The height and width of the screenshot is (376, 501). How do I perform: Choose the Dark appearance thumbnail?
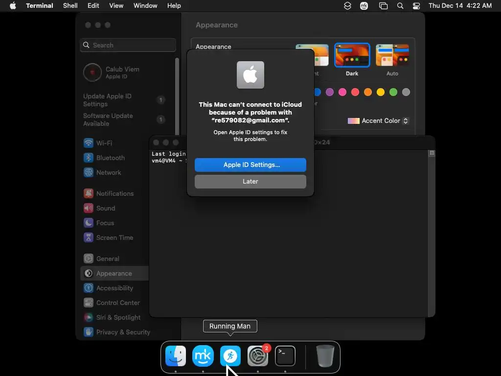[352, 55]
